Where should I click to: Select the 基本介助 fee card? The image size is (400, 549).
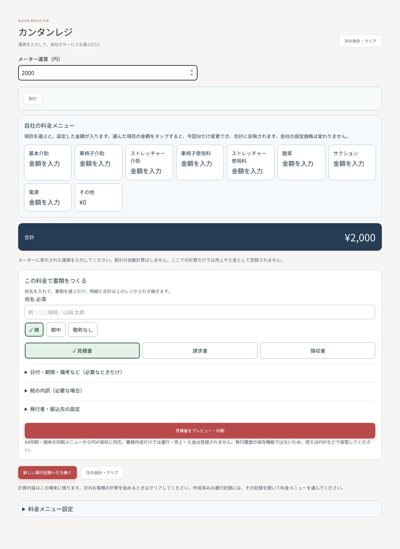point(48,162)
